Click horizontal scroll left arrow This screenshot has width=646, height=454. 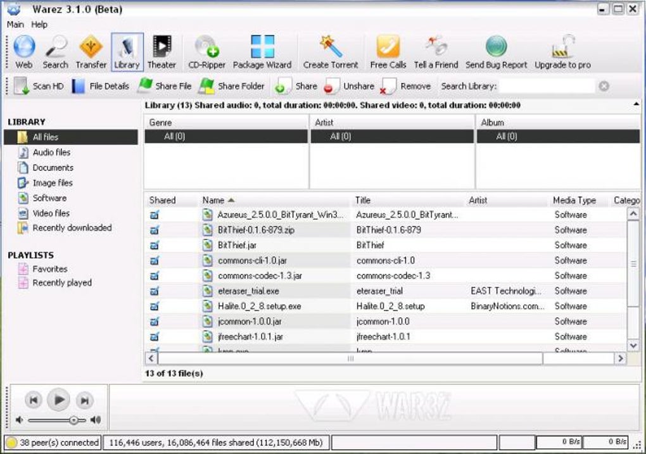[x=151, y=358]
